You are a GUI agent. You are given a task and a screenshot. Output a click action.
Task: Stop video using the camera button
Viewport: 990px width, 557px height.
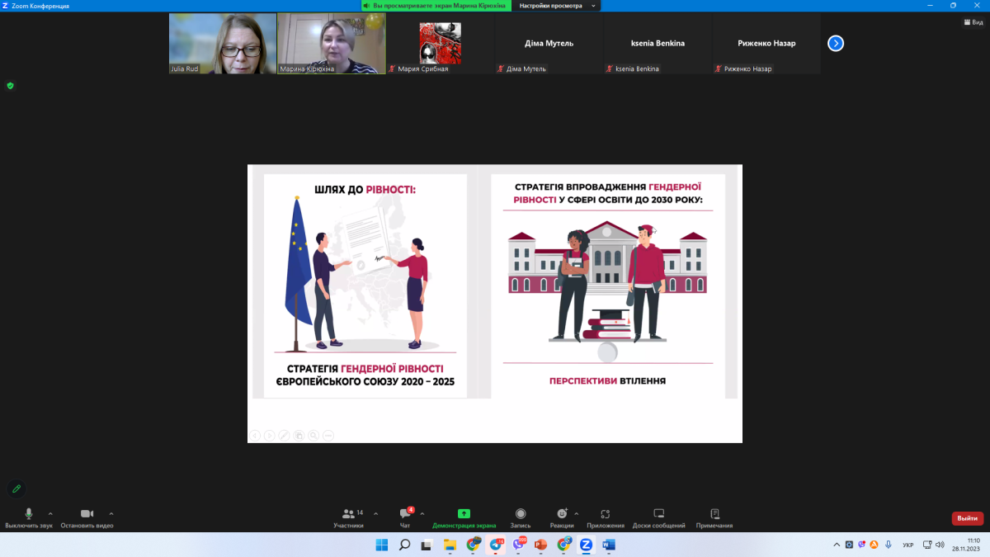pyautogui.click(x=87, y=514)
